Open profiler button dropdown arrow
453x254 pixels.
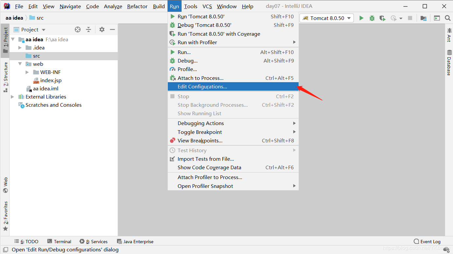coord(401,18)
